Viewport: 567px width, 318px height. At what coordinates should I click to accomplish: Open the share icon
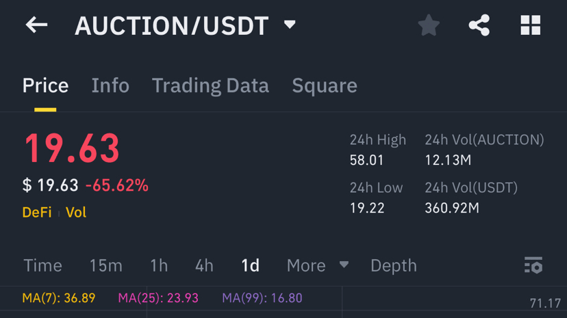coord(479,25)
